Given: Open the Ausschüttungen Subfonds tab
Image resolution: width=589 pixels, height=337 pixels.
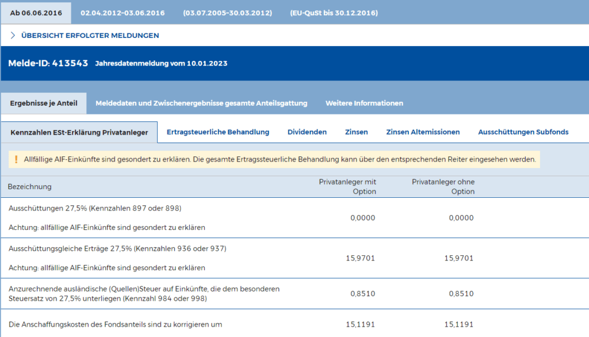Looking at the screenshot, I should click(x=523, y=132).
